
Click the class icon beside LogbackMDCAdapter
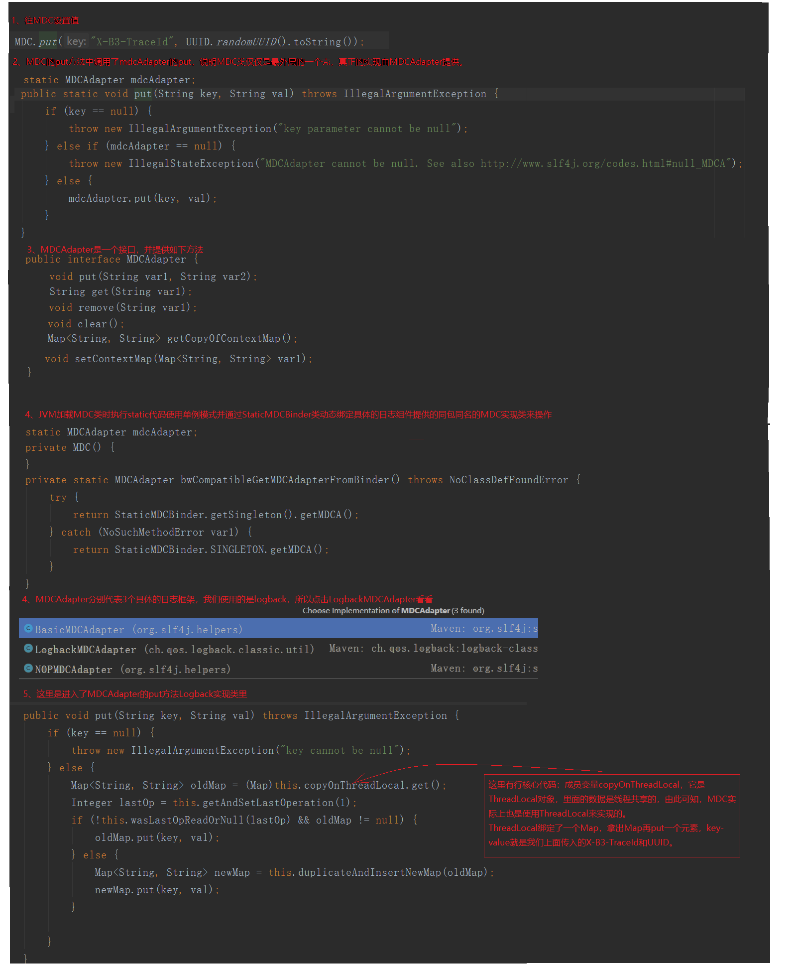point(28,649)
